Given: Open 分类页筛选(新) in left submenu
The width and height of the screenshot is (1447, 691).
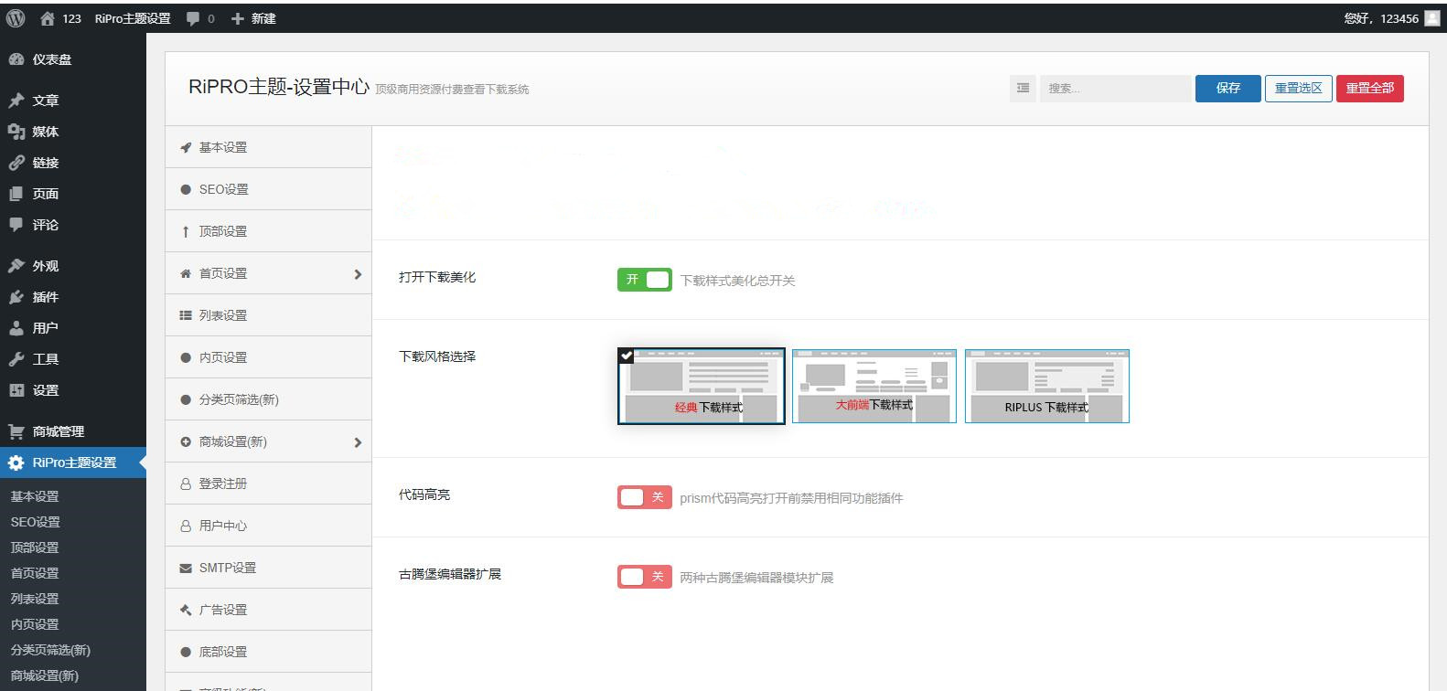Looking at the screenshot, I should point(50,650).
